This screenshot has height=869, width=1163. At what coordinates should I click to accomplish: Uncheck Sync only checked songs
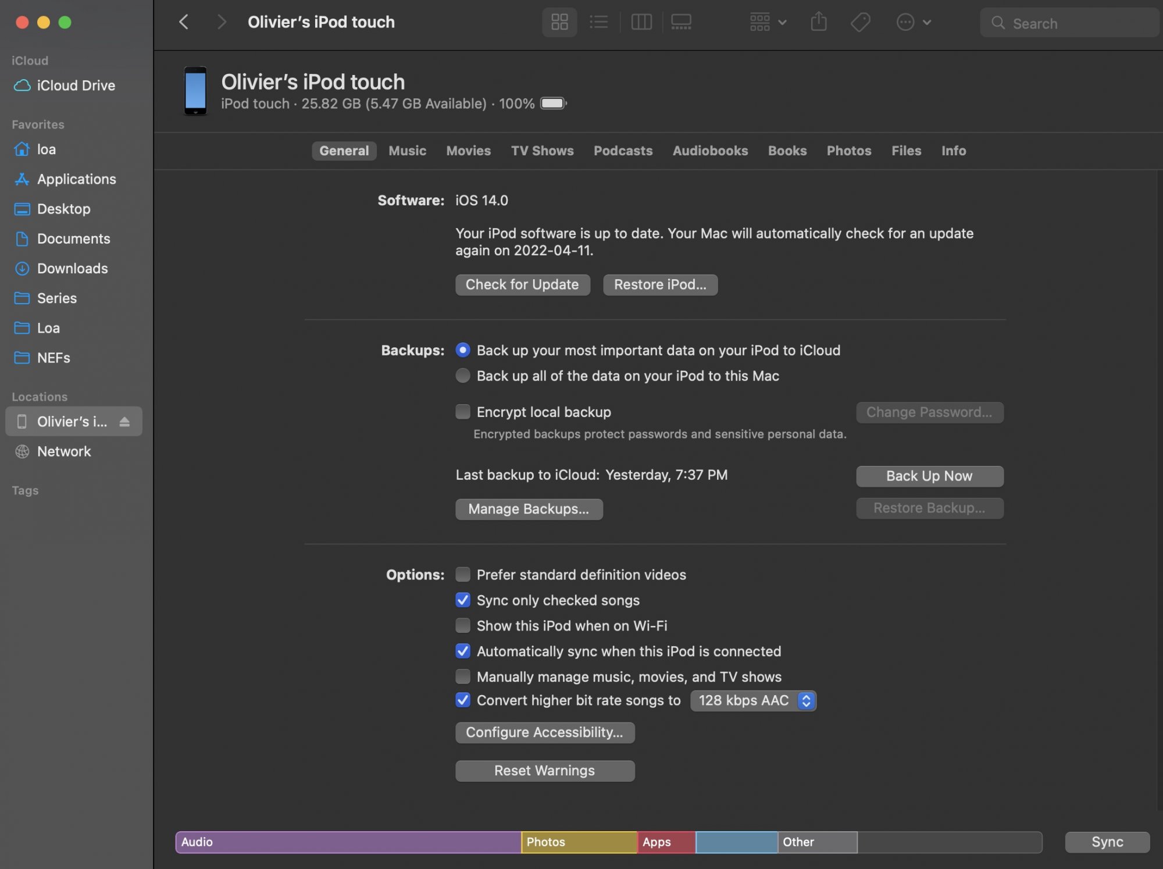tap(463, 600)
